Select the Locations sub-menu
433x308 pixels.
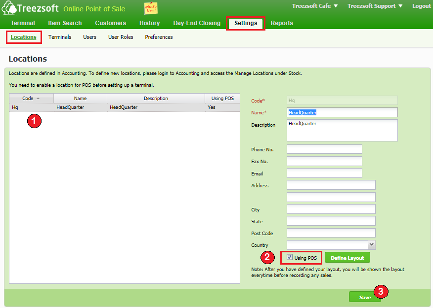(x=23, y=37)
